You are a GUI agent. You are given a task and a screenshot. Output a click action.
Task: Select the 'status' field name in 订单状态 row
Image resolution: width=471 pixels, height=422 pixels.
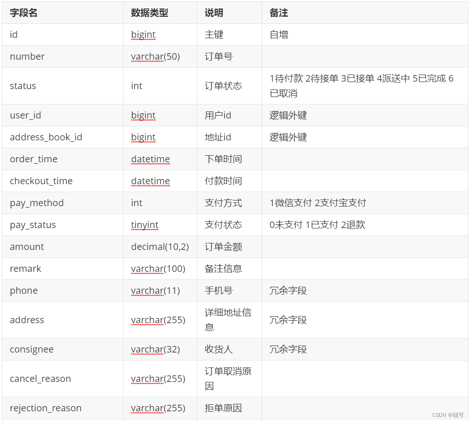click(x=23, y=86)
